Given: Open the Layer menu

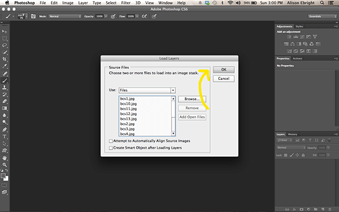Looking at the screenshot, I should tap(83, 3).
